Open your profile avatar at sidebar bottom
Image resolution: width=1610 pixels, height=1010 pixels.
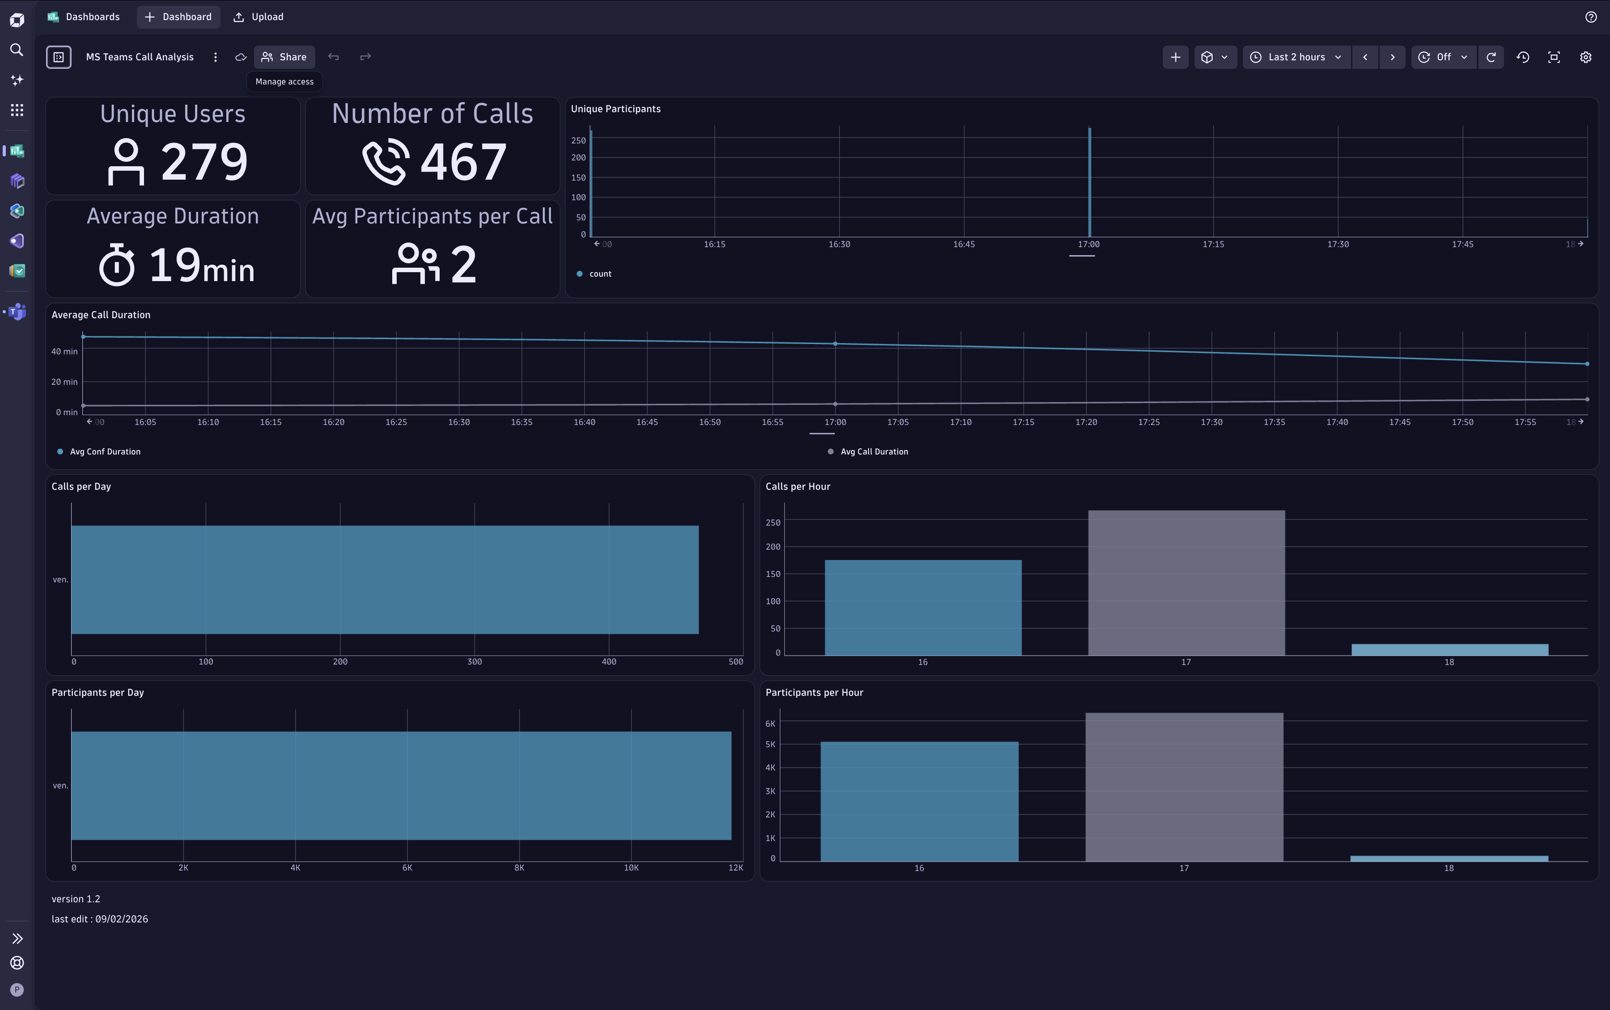[x=17, y=990]
